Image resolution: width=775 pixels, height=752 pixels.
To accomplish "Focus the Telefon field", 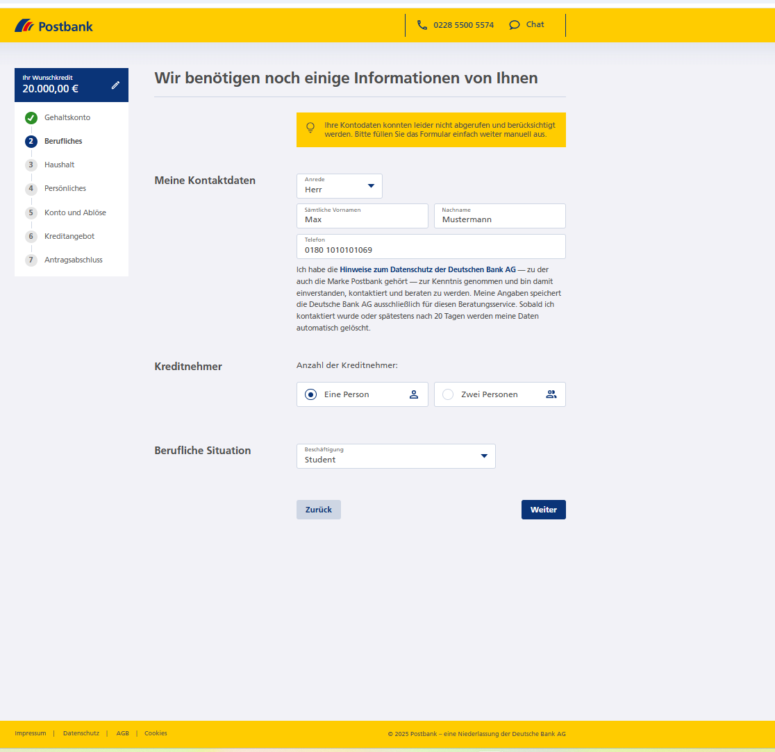I will point(431,247).
